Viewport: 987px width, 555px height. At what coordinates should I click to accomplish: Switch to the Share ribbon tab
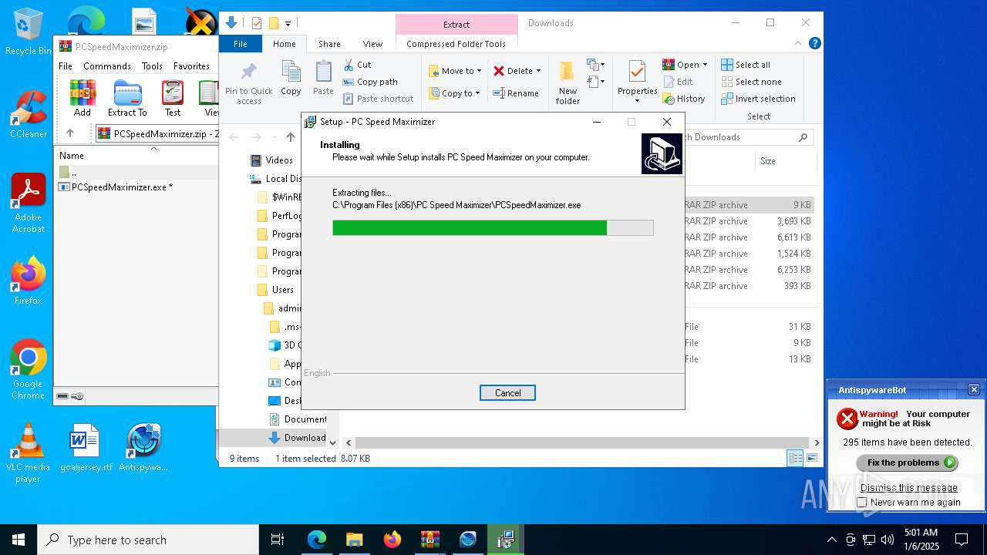pyautogui.click(x=329, y=44)
